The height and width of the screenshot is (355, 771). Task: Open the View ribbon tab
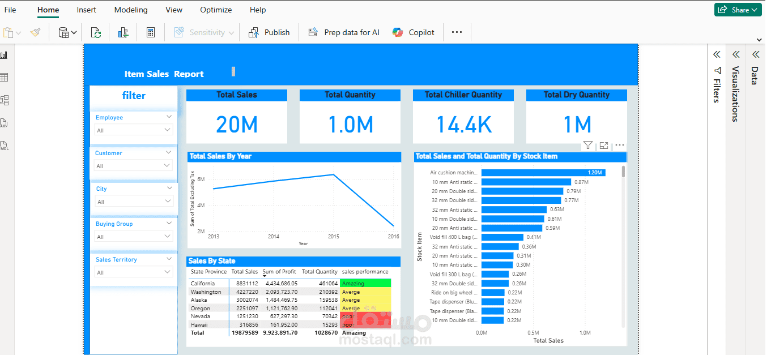tap(174, 10)
